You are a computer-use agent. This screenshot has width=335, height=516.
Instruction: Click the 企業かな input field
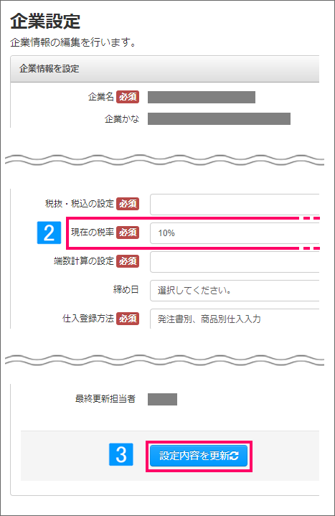[x=219, y=119]
